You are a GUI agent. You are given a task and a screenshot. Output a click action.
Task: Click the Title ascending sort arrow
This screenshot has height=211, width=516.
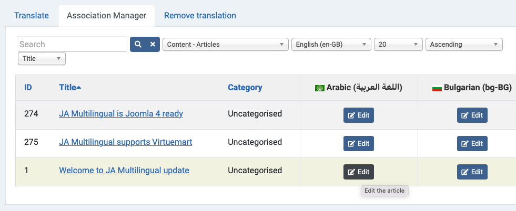(x=79, y=88)
